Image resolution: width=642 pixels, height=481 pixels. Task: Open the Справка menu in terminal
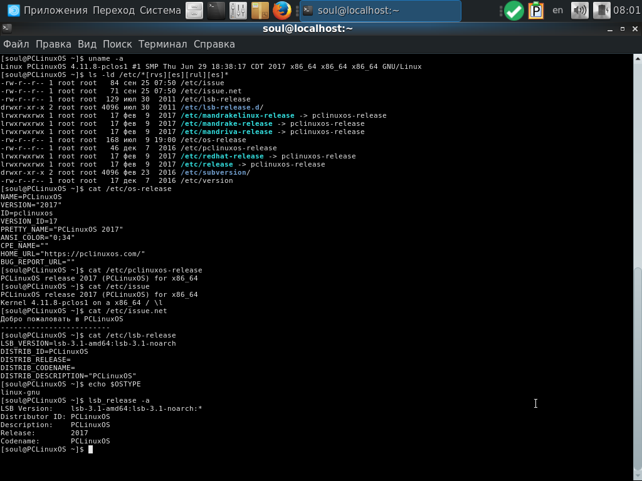tap(214, 44)
